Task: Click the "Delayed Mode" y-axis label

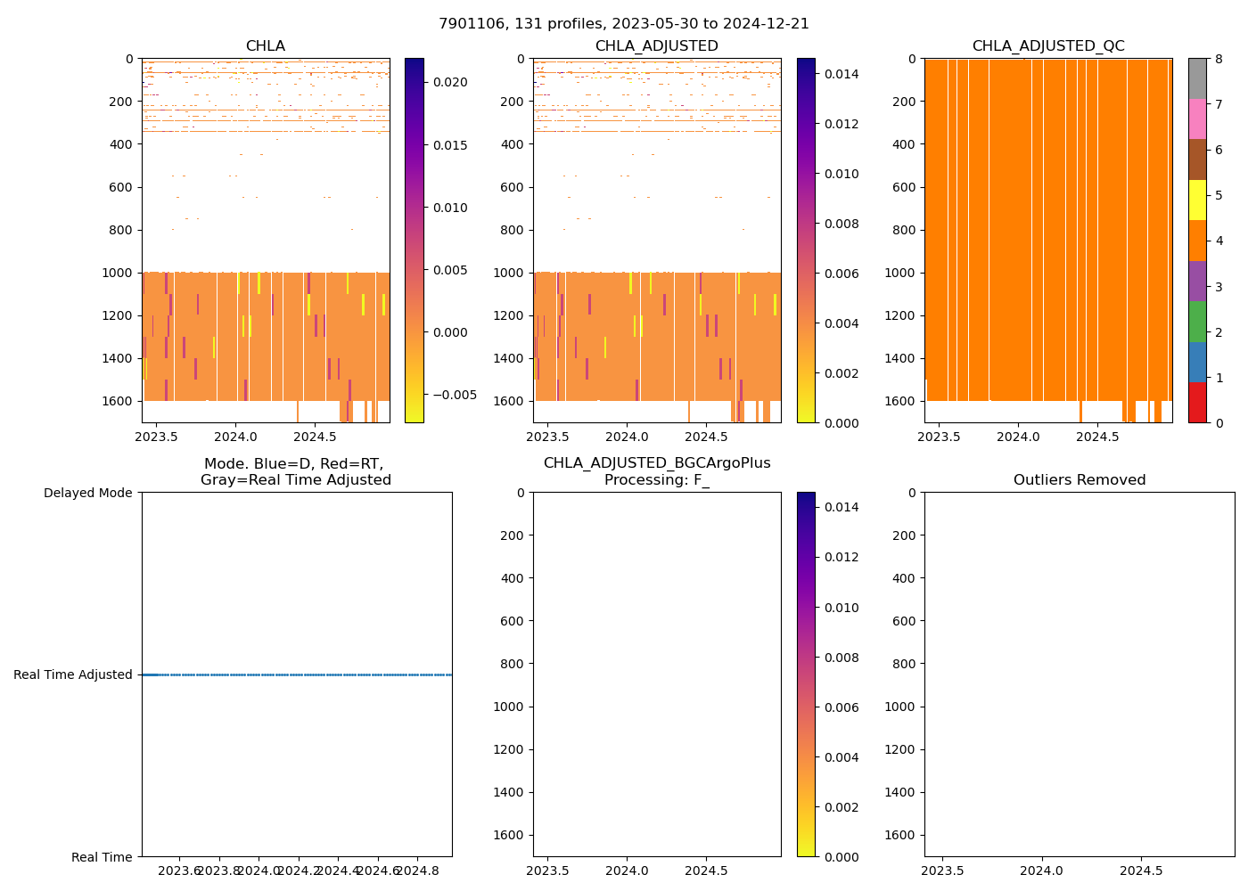Action: point(87,493)
